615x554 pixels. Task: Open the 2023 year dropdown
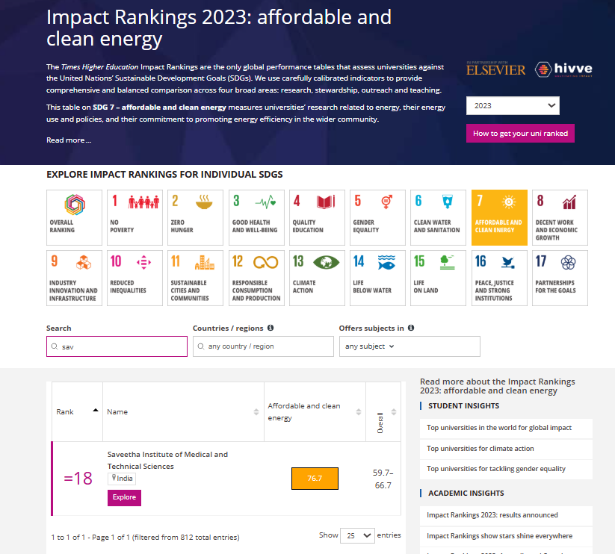(x=512, y=106)
